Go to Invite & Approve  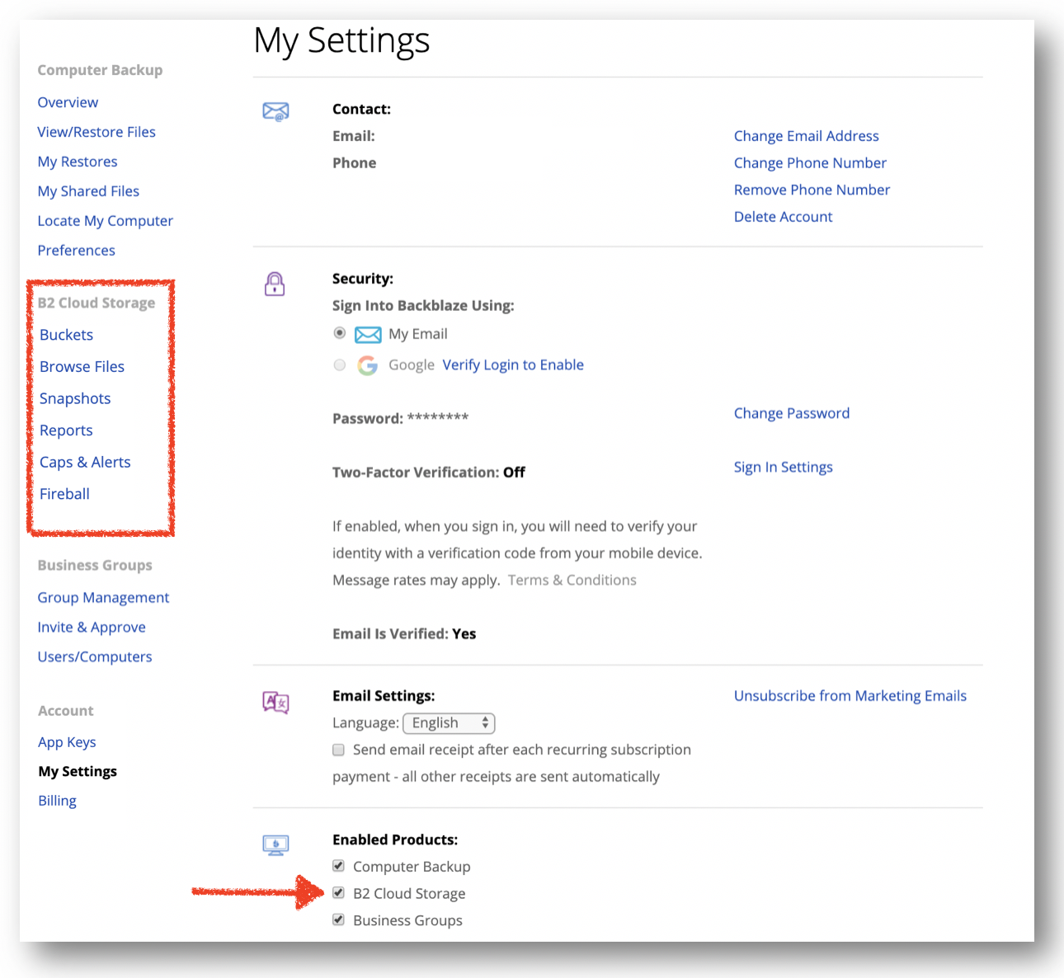tap(92, 628)
